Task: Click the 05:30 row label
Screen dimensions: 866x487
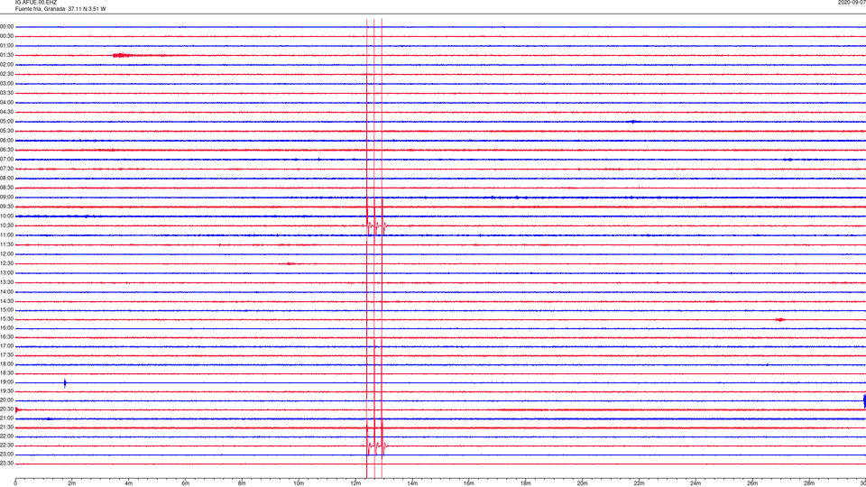Action: (6, 131)
